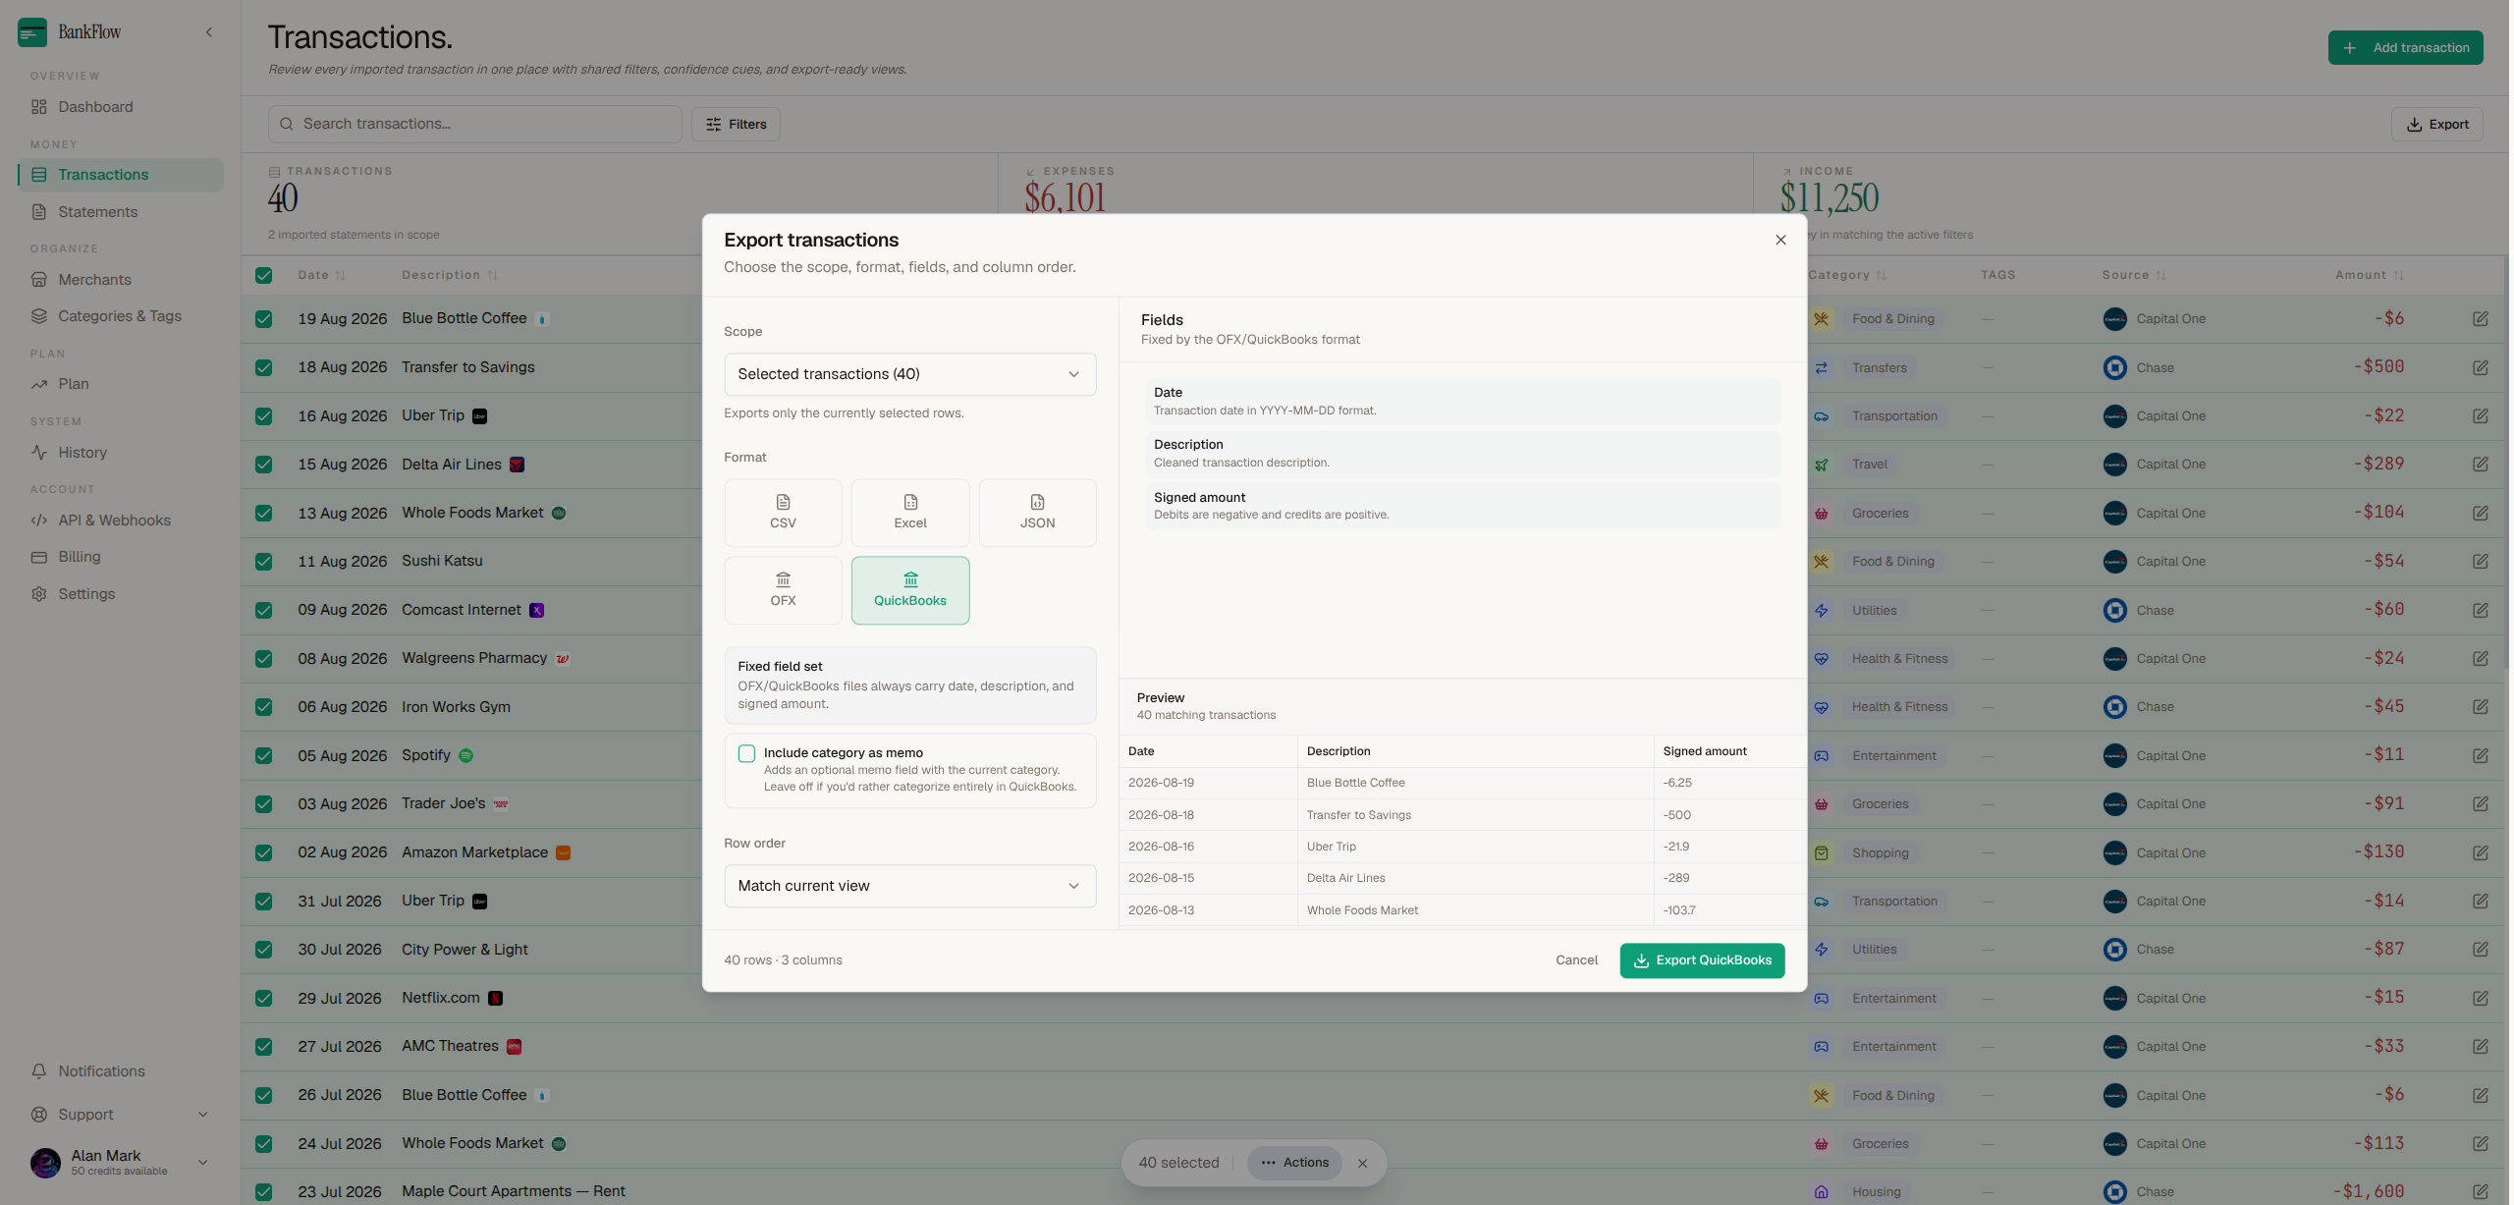Image resolution: width=2514 pixels, height=1205 pixels.
Task: Click the Travel category icon
Action: pos(1822,465)
